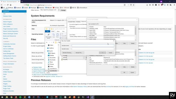The image size is (176, 99).
Task: Click Delete under System variables list
Action: (133, 67)
